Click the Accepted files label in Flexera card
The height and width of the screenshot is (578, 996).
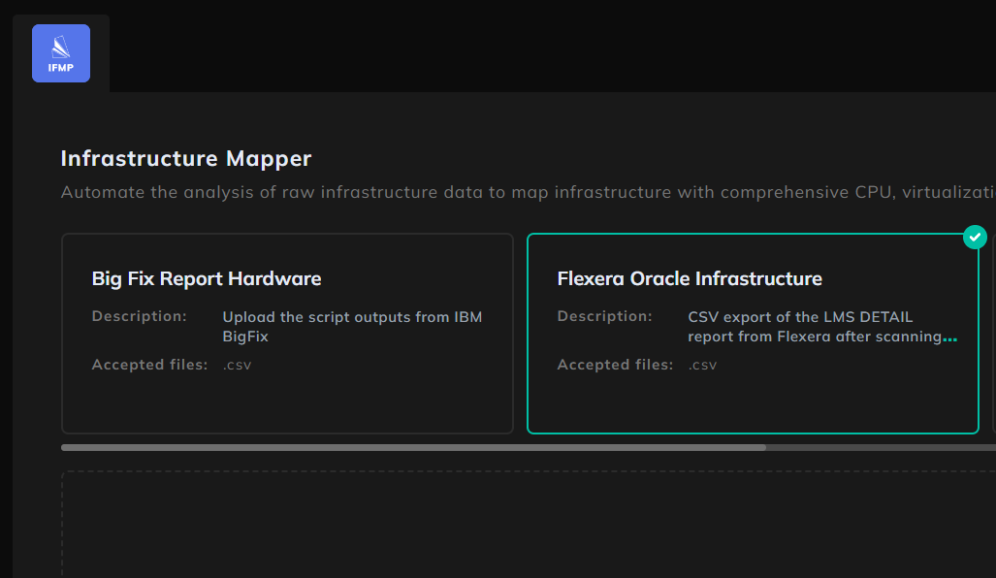click(x=615, y=365)
